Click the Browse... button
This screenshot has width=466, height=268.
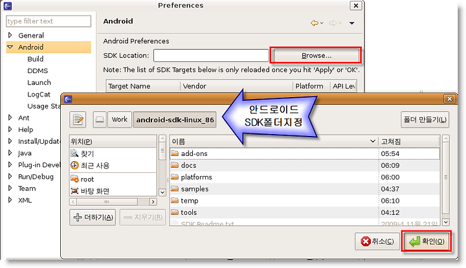point(316,56)
